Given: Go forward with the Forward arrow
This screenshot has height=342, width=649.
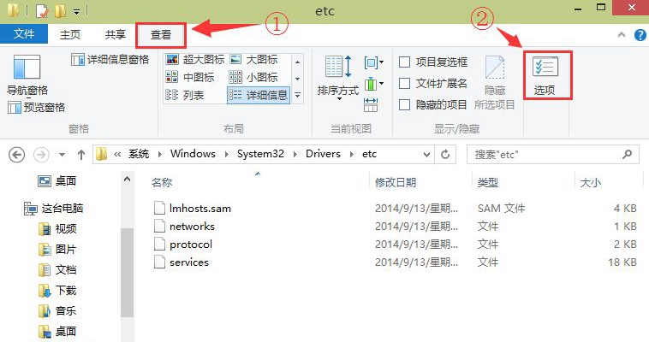Looking at the screenshot, I should click(x=41, y=155).
